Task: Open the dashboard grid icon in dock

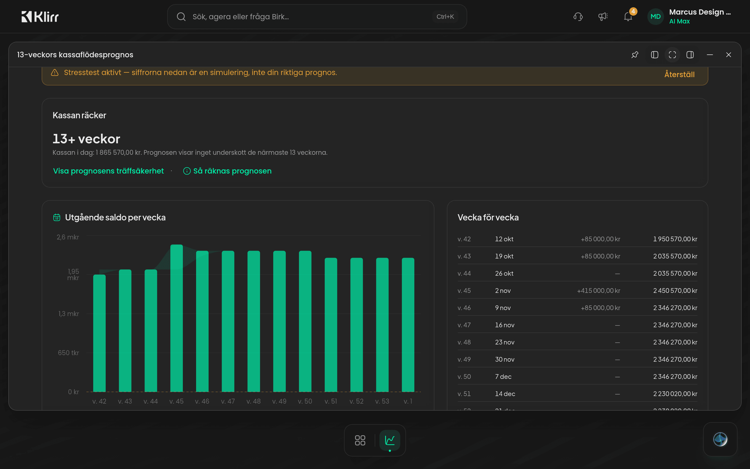Action: click(360, 440)
